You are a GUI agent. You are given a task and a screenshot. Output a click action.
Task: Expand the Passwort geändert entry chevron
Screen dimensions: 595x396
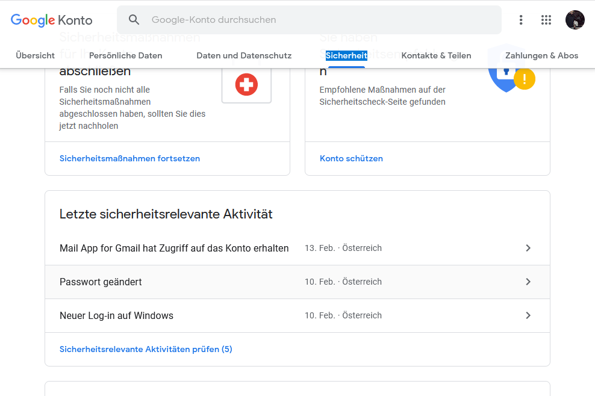point(528,282)
